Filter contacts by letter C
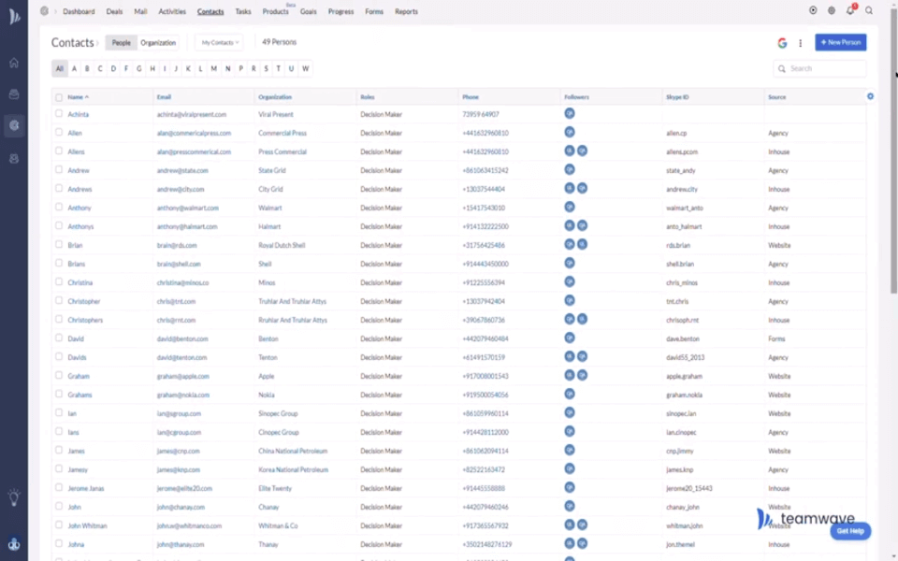The height and width of the screenshot is (561, 898). 100,68
